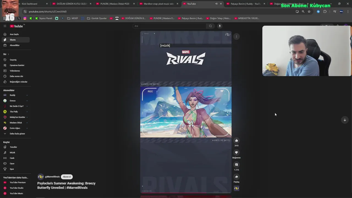This screenshot has width=352, height=198.
Task: Share the short via Paylaş button
Action: point(237,177)
